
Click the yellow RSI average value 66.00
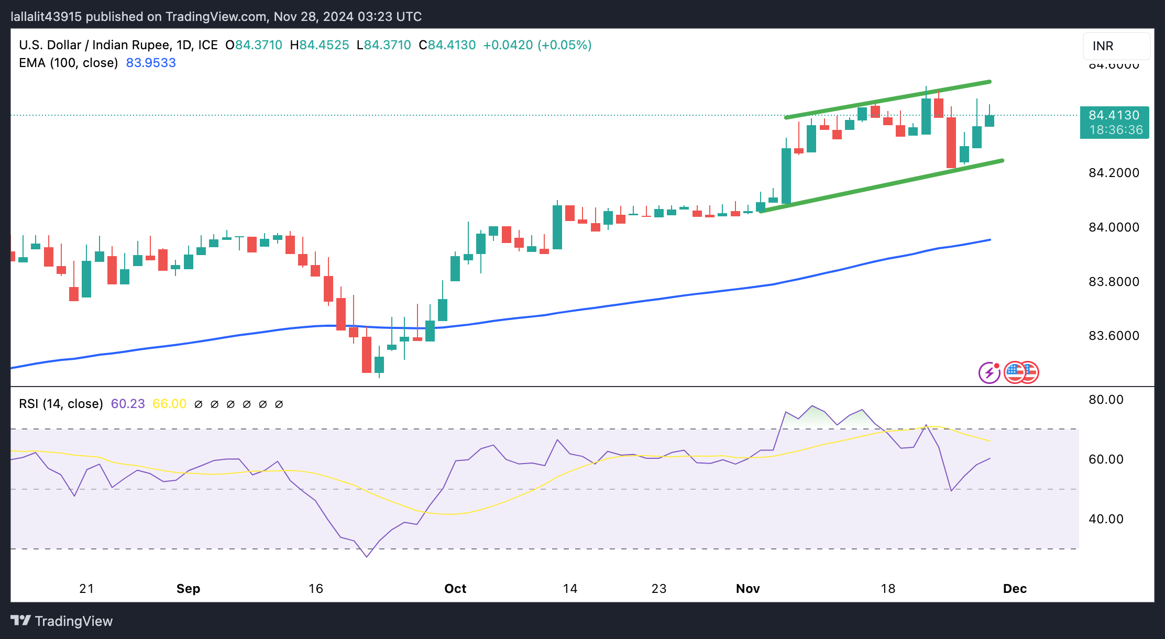pyautogui.click(x=169, y=404)
